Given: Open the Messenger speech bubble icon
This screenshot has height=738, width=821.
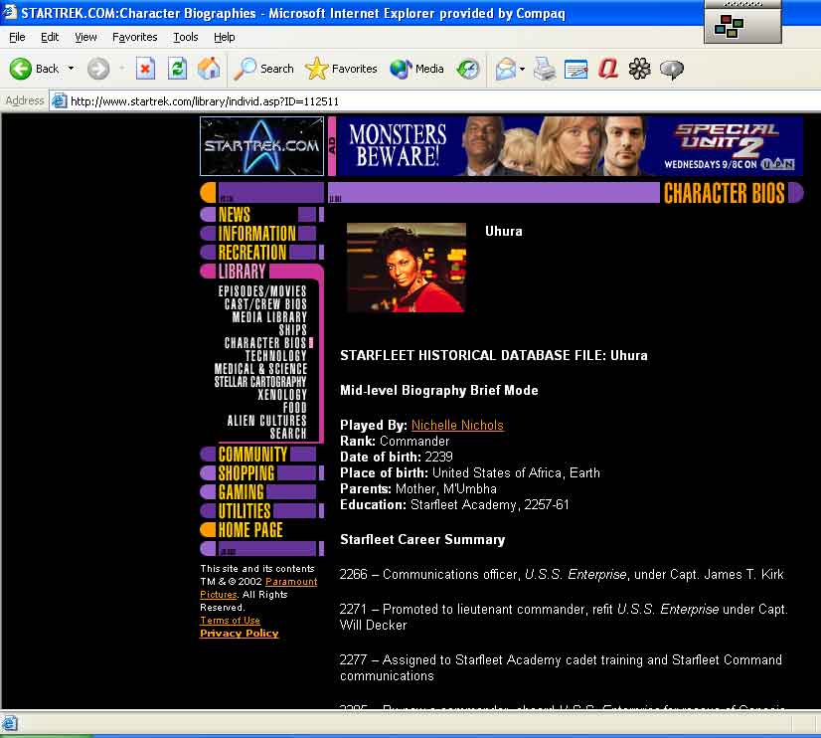Looking at the screenshot, I should [671, 69].
